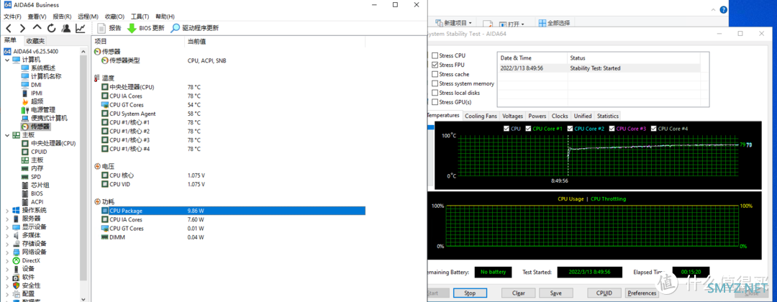Click 全部选择 in the Explorer window
The image size is (777, 302).
(554, 23)
